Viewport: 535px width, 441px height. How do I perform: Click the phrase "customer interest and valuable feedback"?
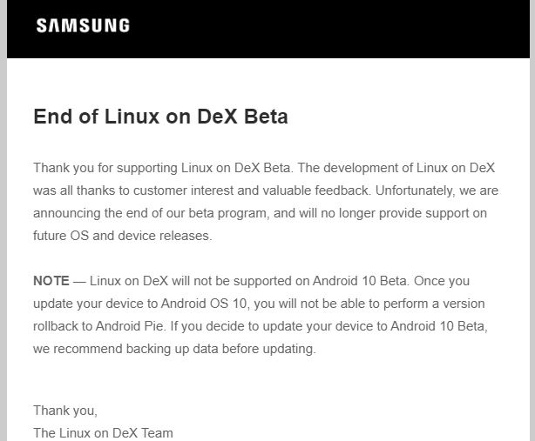[x=252, y=190]
